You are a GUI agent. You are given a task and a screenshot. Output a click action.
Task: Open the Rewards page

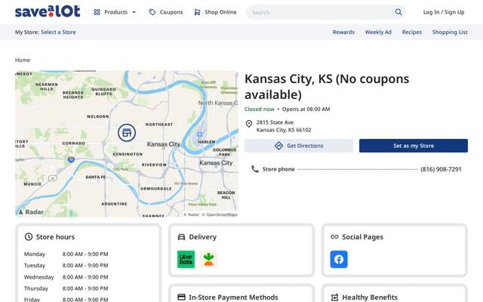click(x=343, y=32)
